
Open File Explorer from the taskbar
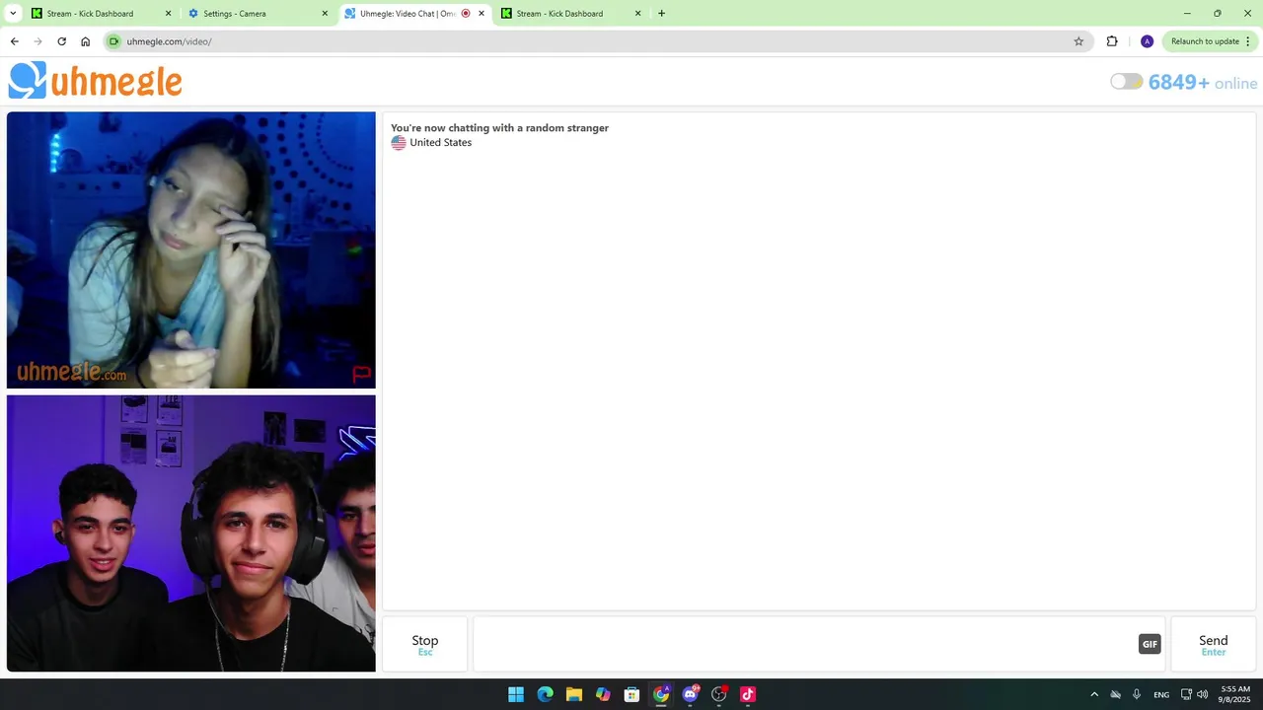(574, 694)
